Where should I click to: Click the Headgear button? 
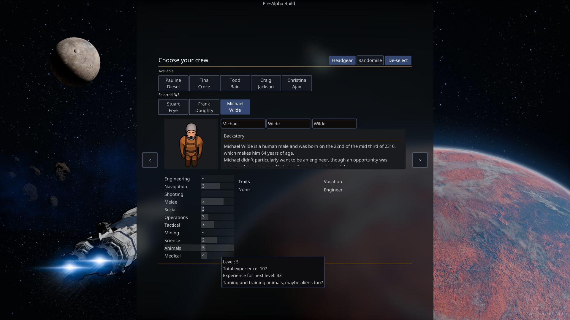coord(342,60)
